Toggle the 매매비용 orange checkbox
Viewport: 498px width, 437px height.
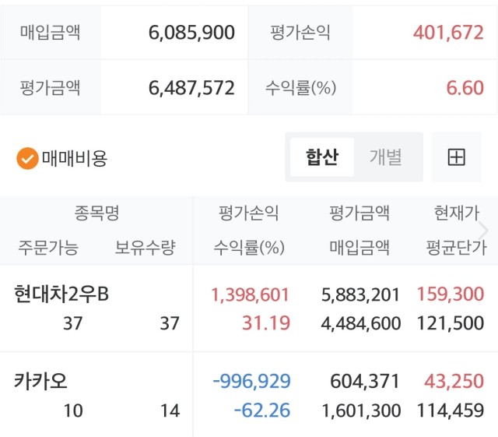[28, 158]
